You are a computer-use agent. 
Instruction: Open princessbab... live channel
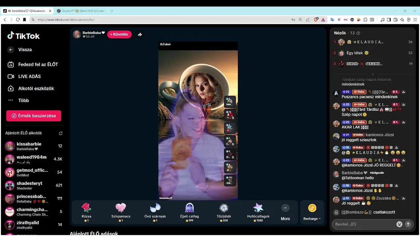pyautogui.click(x=33, y=199)
